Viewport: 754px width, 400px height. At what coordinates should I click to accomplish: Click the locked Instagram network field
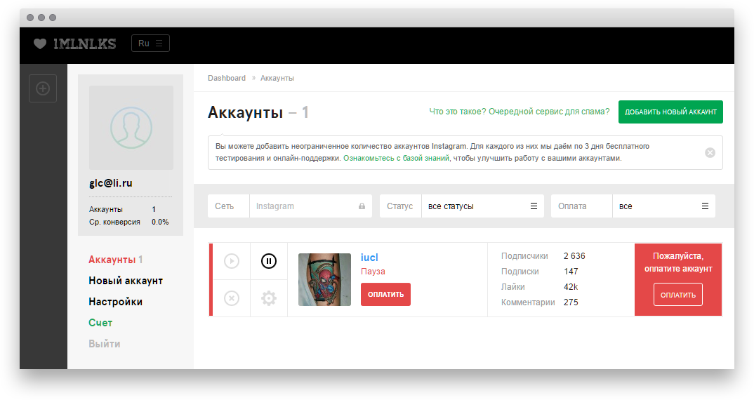point(310,206)
